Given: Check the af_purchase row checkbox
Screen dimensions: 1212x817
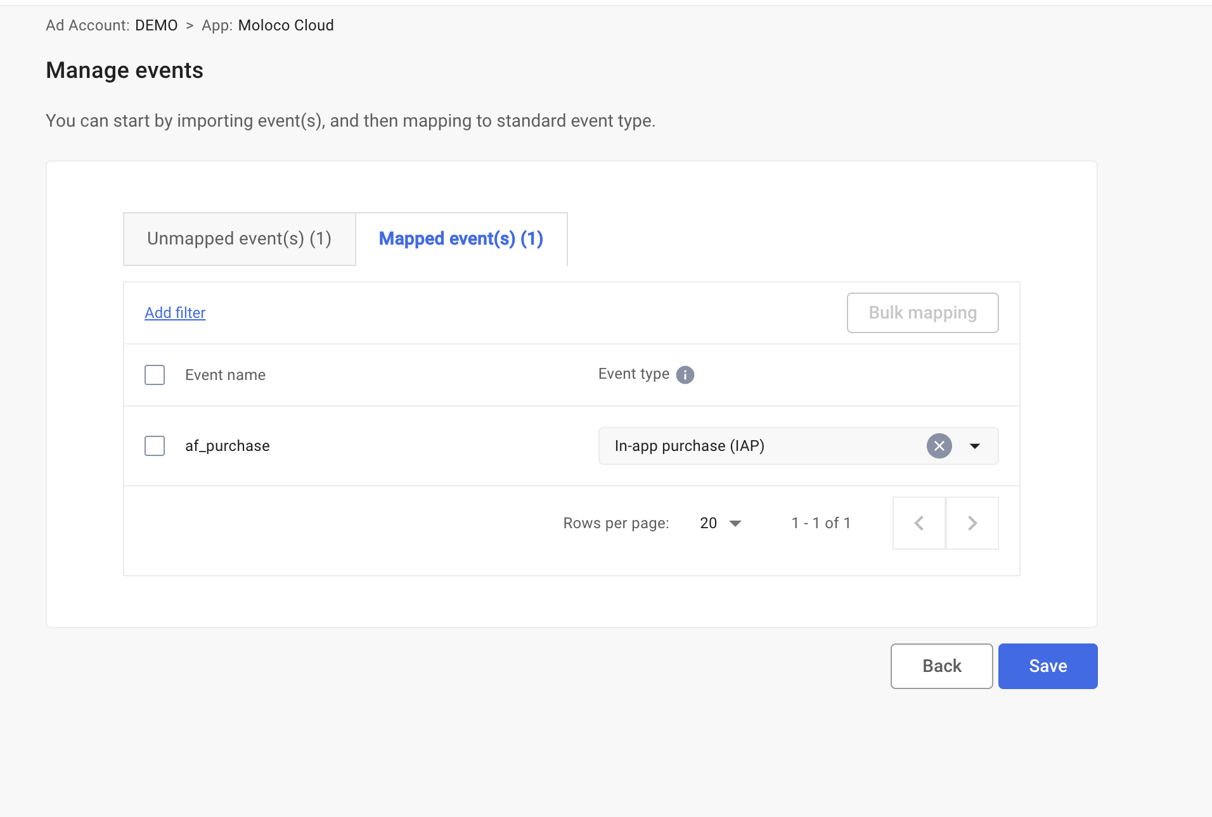Looking at the screenshot, I should (x=155, y=446).
